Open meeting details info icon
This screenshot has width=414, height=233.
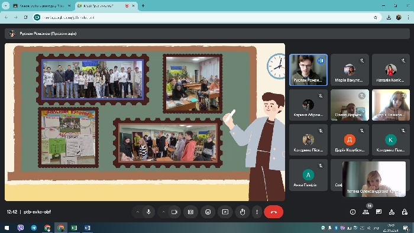coord(352,212)
